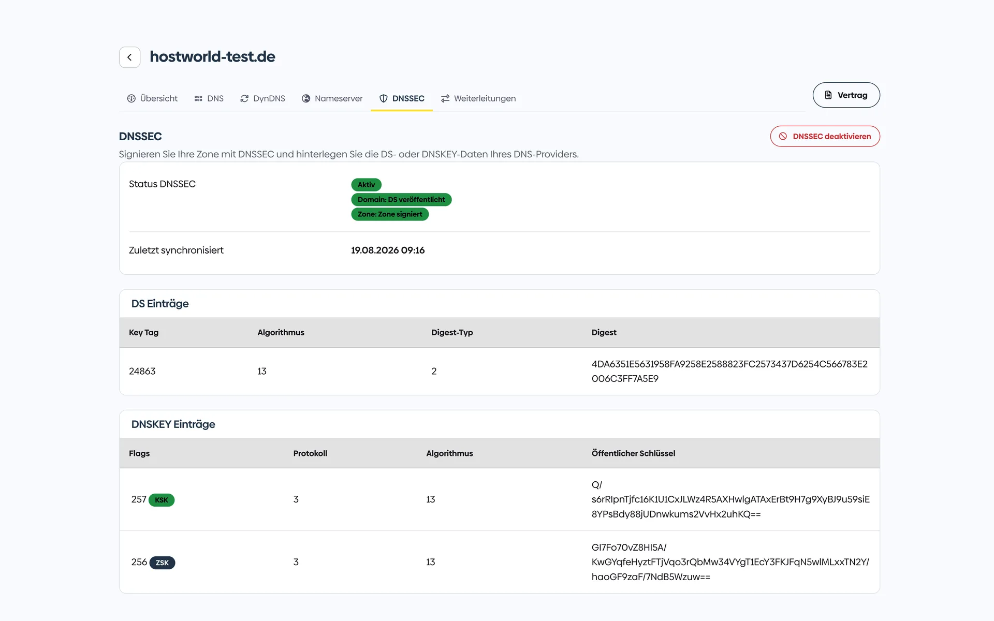Click the 'Zone: Zone signiert' badge
The height and width of the screenshot is (621, 994).
tap(390, 214)
